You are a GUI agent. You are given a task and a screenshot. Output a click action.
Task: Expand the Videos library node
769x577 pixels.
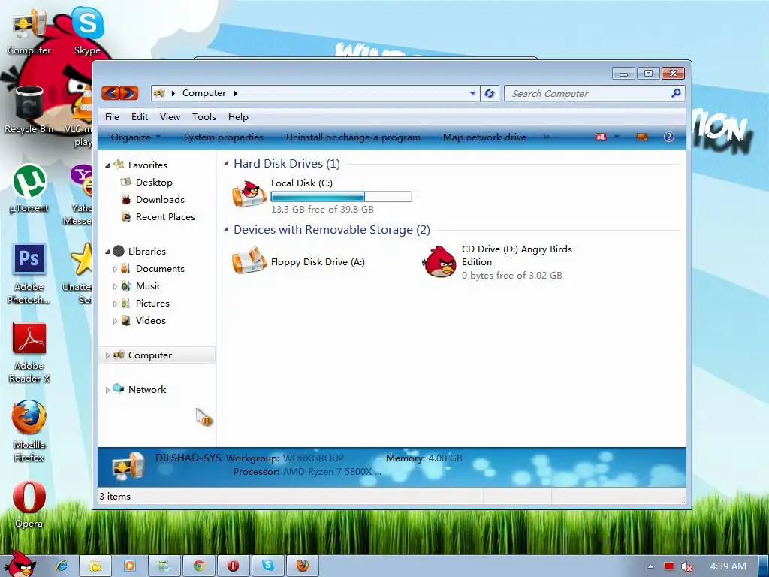tap(115, 321)
